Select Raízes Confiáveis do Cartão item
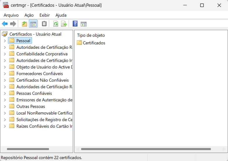Screen dimensions: 228x161 [44, 126]
